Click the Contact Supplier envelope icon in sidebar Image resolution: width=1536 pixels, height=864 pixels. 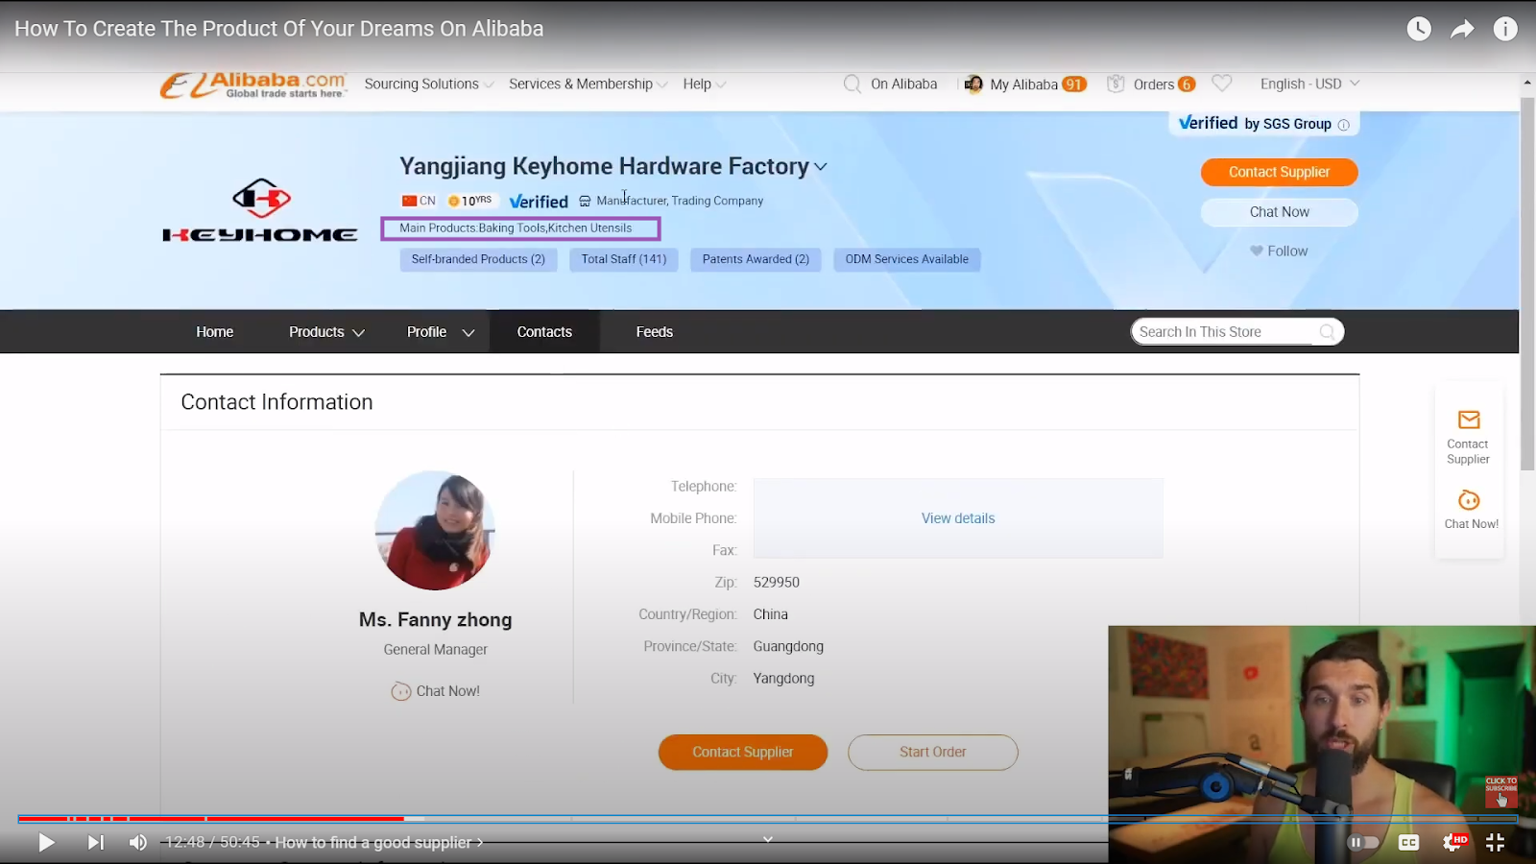pyautogui.click(x=1469, y=420)
